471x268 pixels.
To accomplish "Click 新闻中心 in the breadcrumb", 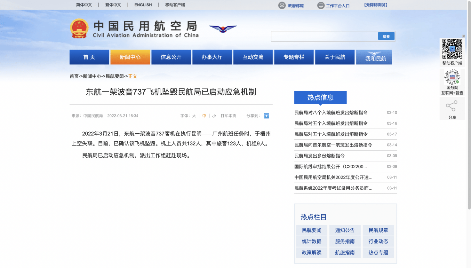I will (x=92, y=76).
